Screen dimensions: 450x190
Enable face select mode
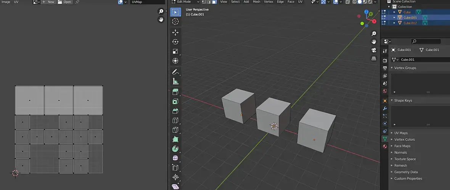pyautogui.click(x=214, y=2)
